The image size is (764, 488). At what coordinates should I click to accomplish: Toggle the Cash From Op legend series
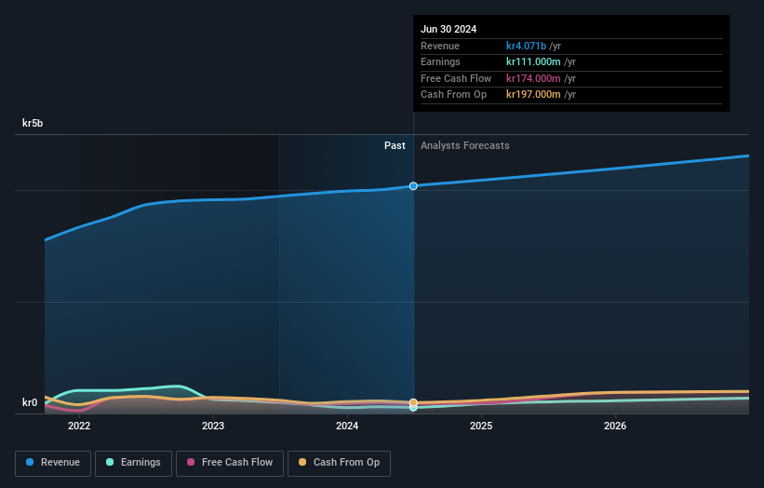pyautogui.click(x=339, y=463)
